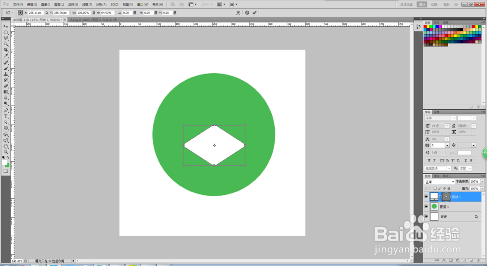Viewport: 487px width, 266px height.
Task: Open the 文件(F) menu
Action: (18, 4)
